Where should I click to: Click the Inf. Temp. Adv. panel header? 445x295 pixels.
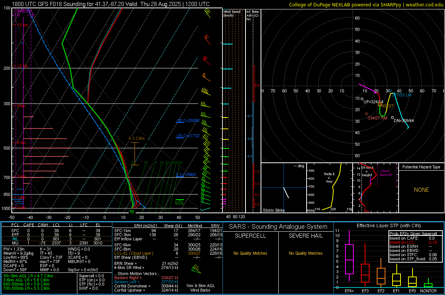(x=253, y=15)
